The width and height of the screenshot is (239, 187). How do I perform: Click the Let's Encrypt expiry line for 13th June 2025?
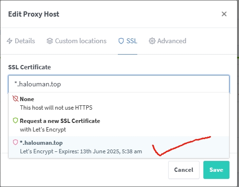click(x=81, y=151)
